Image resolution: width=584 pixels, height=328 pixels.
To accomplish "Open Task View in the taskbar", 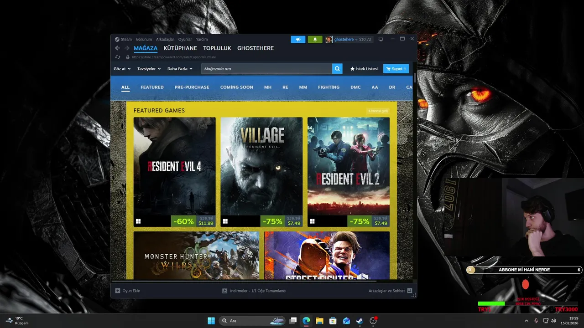I will tap(293, 321).
